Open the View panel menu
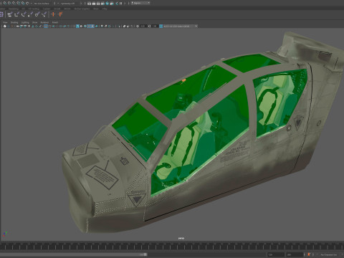Image resolution: width=344 pixels, height=258 pixels. (x=5, y=22)
